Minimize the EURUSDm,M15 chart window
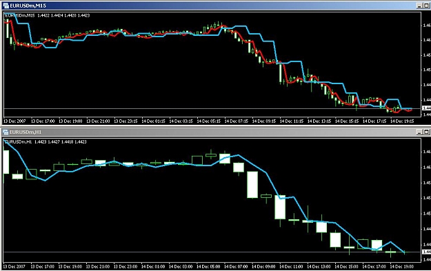This screenshot has height=271, width=431. pos(419,6)
